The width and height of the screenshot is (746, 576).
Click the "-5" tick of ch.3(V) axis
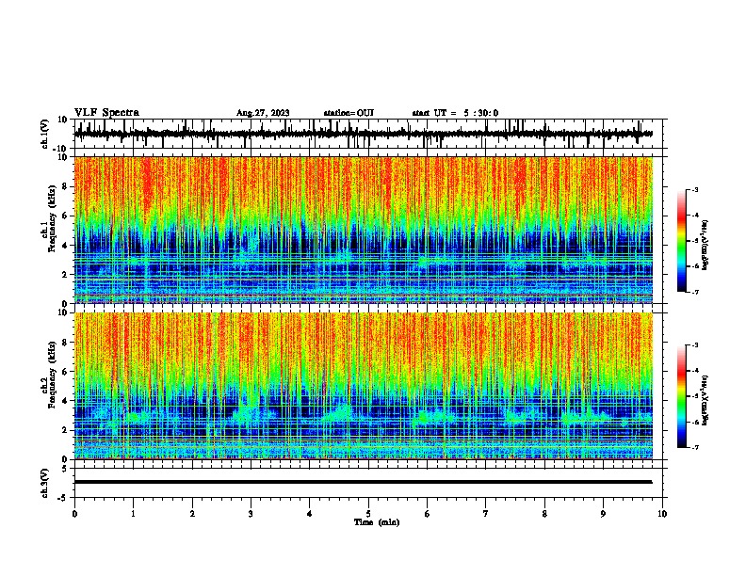click(64, 498)
